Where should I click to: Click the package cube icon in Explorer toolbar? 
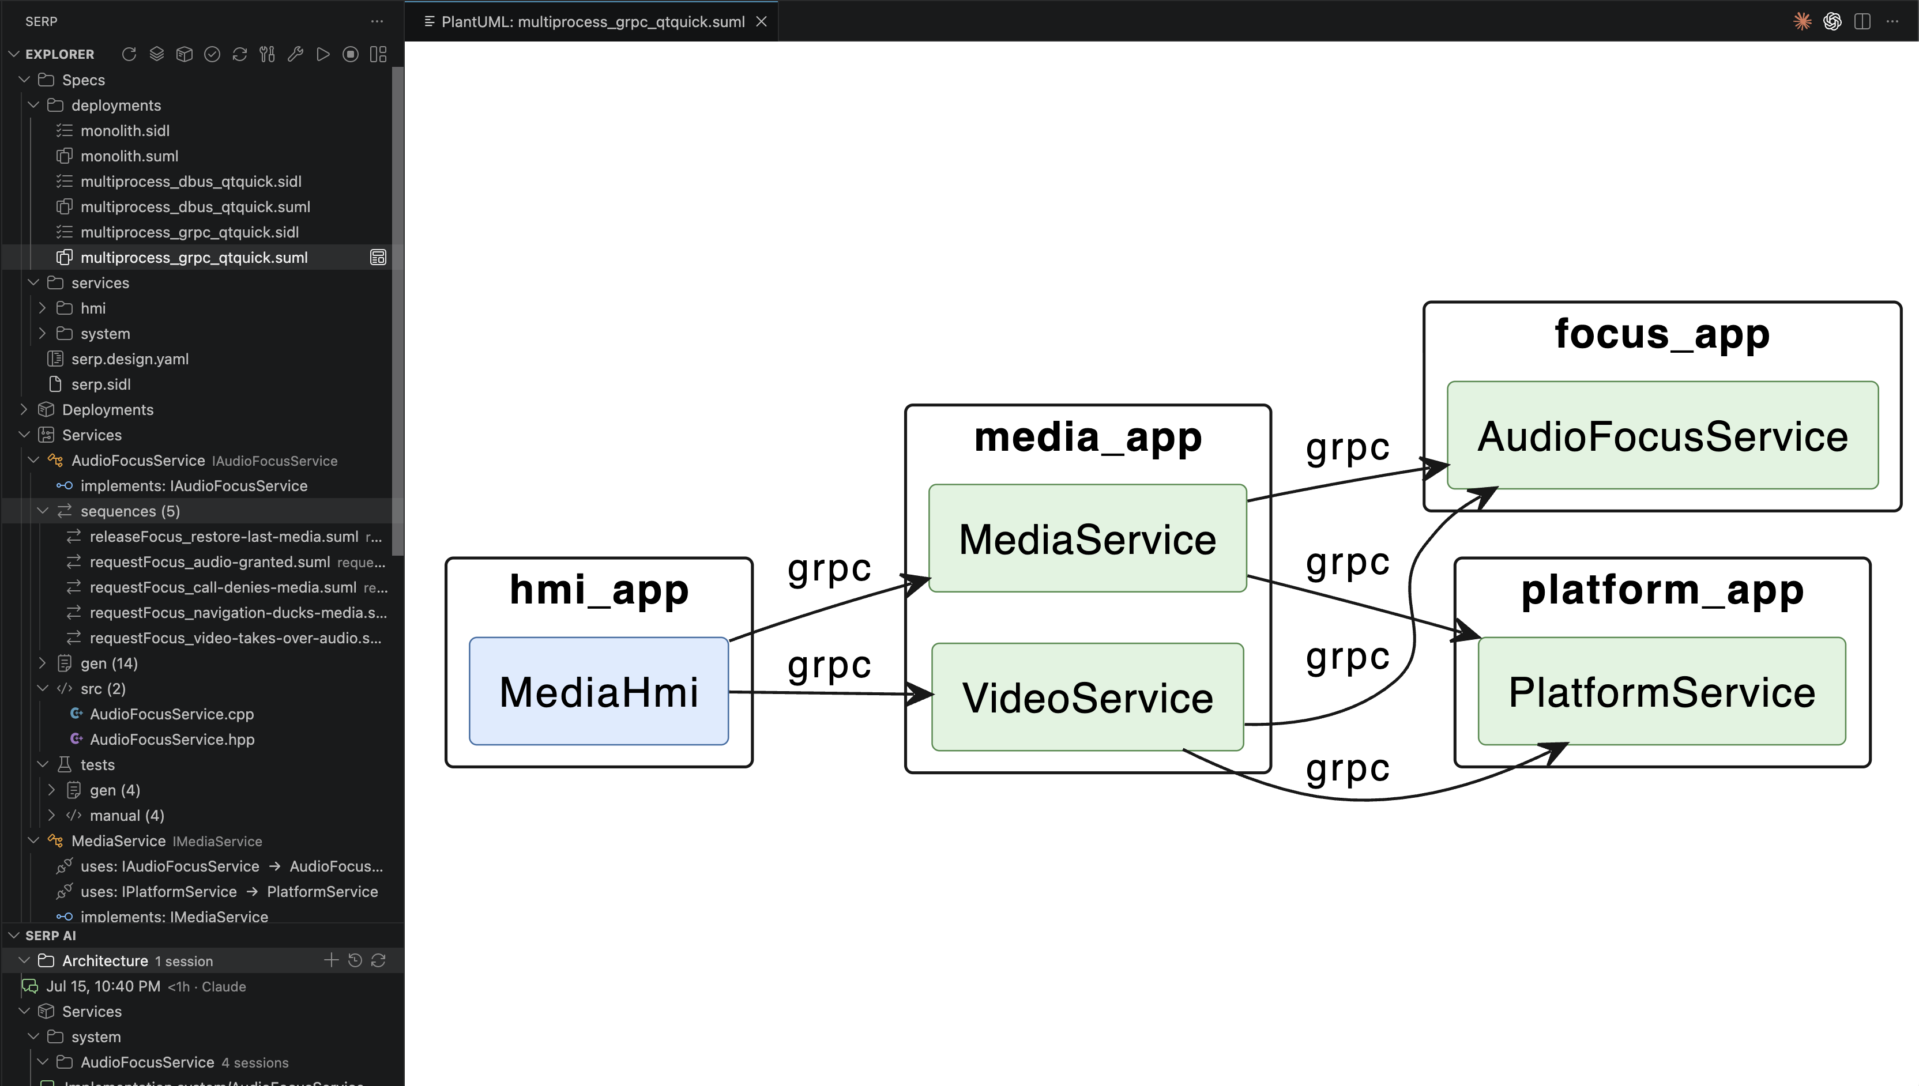tap(185, 54)
